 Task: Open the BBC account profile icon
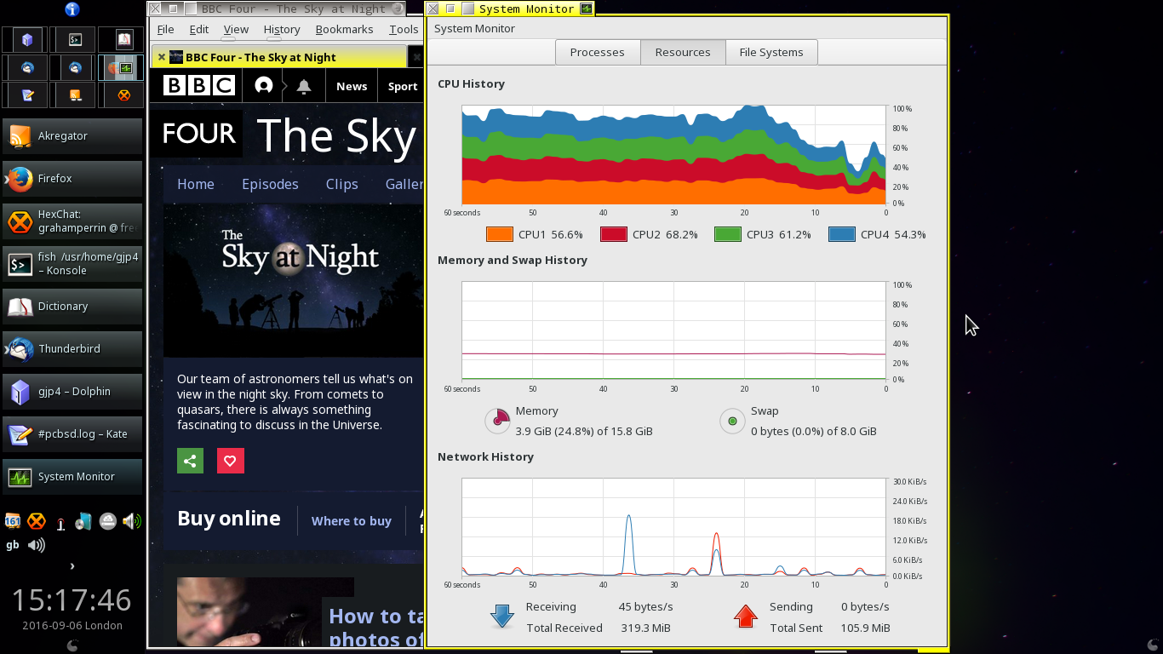pos(264,86)
